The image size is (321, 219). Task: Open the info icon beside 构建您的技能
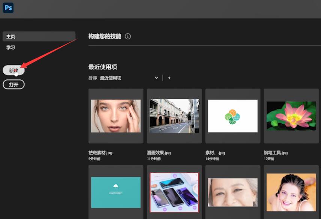128,36
